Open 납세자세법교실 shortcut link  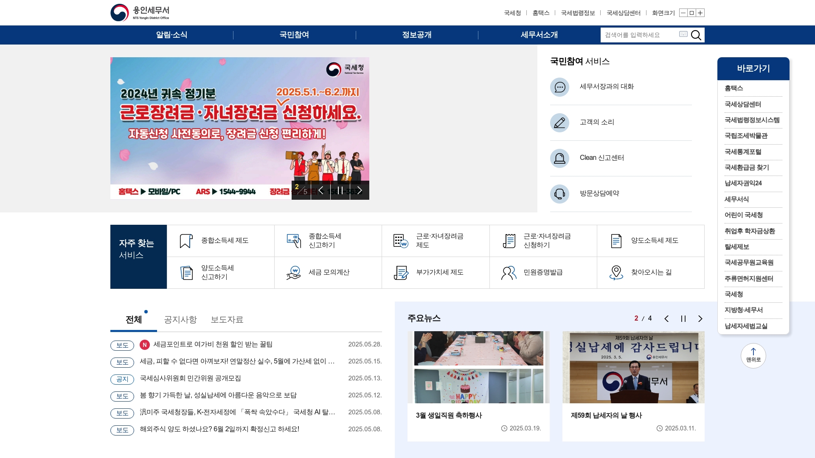[746, 326]
